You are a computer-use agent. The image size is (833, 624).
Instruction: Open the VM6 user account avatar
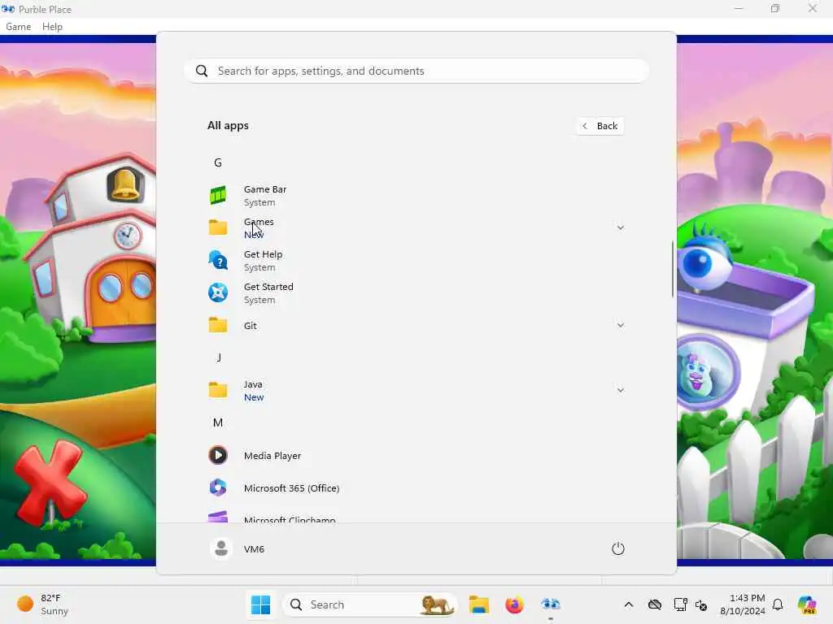point(221,548)
